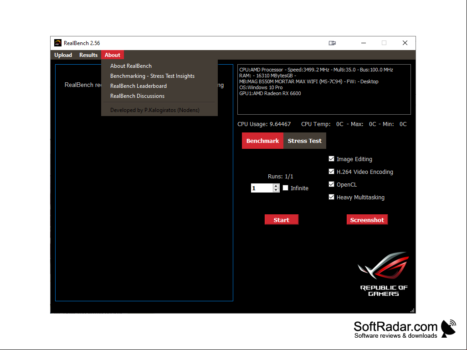Click the RealBench app icon in title bar
The height and width of the screenshot is (350, 467).
tap(58, 43)
